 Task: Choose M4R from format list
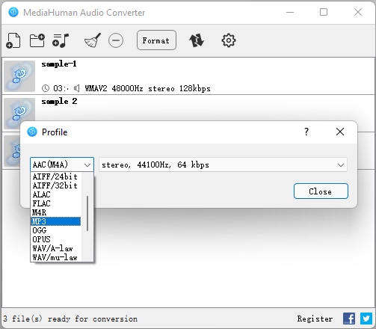(56, 212)
